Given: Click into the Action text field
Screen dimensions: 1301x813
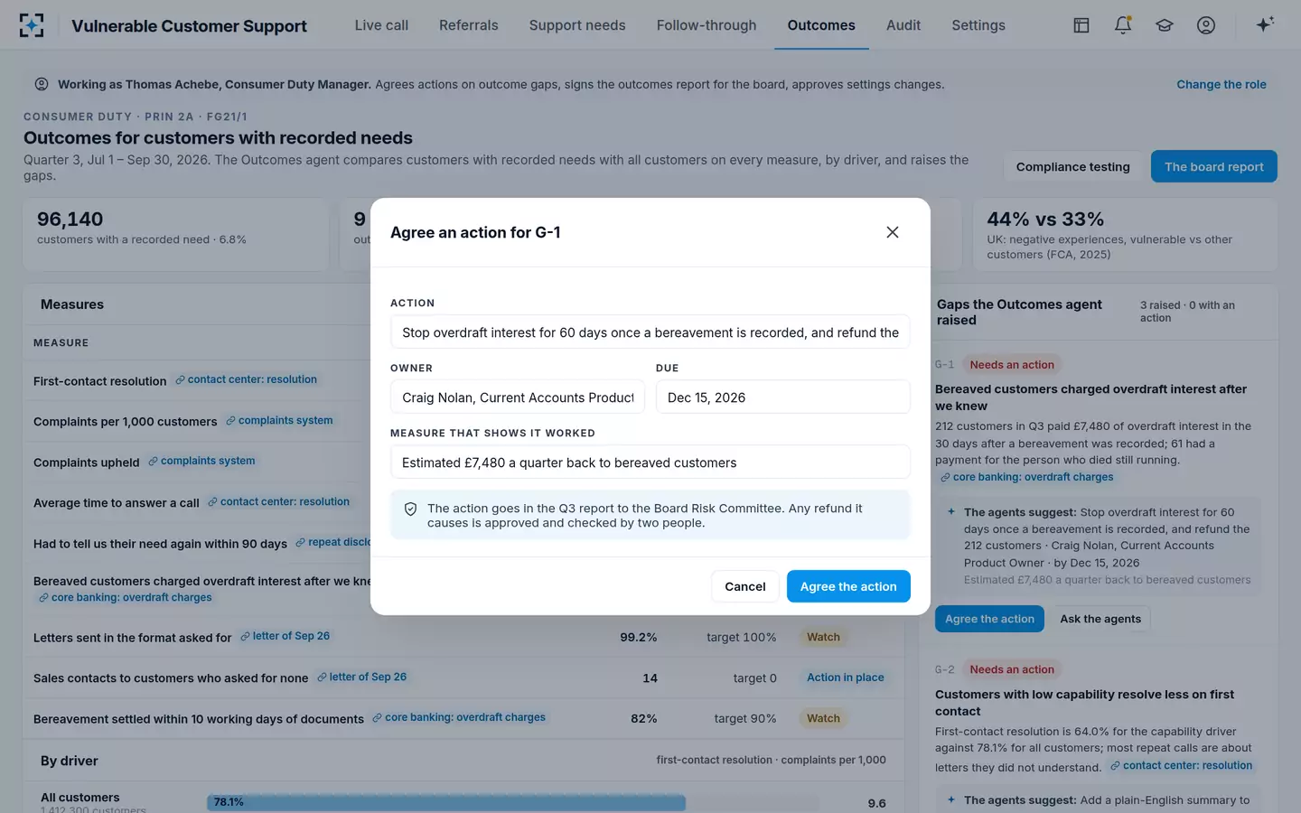Looking at the screenshot, I should tap(650, 332).
